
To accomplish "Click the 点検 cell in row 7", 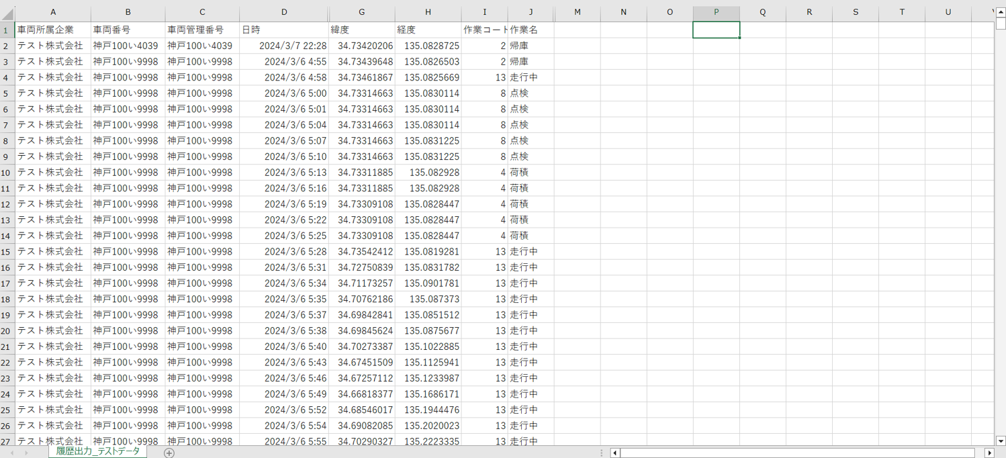I will click(531, 125).
